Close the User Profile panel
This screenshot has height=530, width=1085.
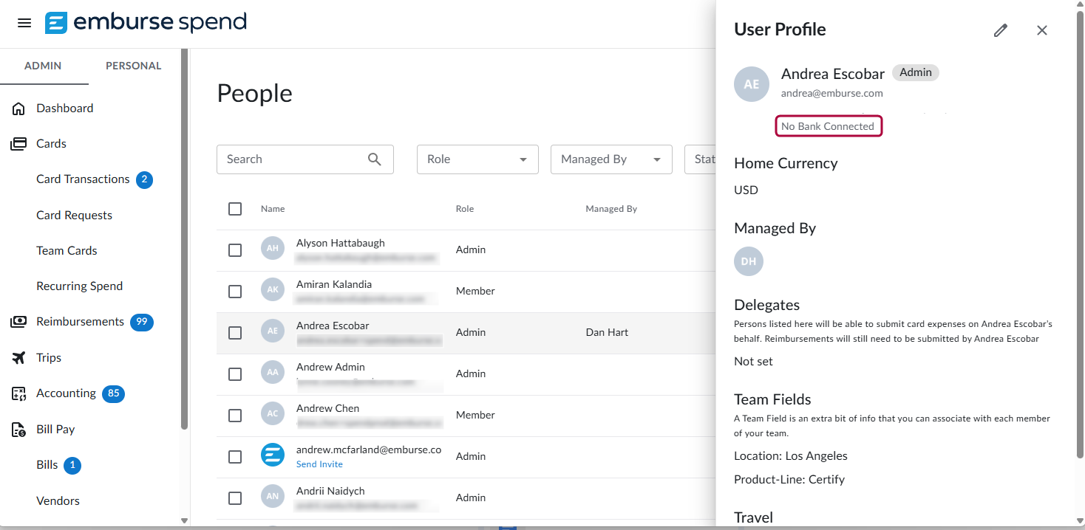pyautogui.click(x=1042, y=30)
